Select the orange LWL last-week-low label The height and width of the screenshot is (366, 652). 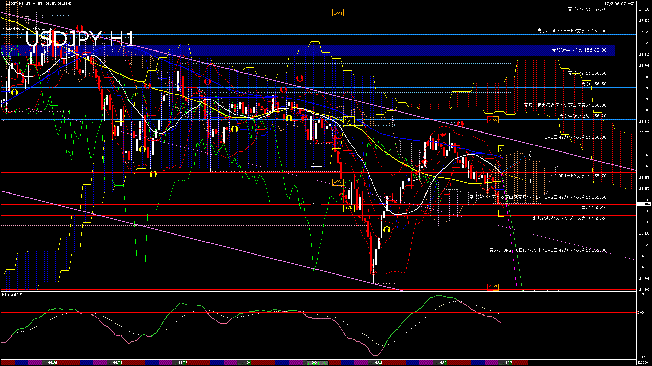pos(337,182)
